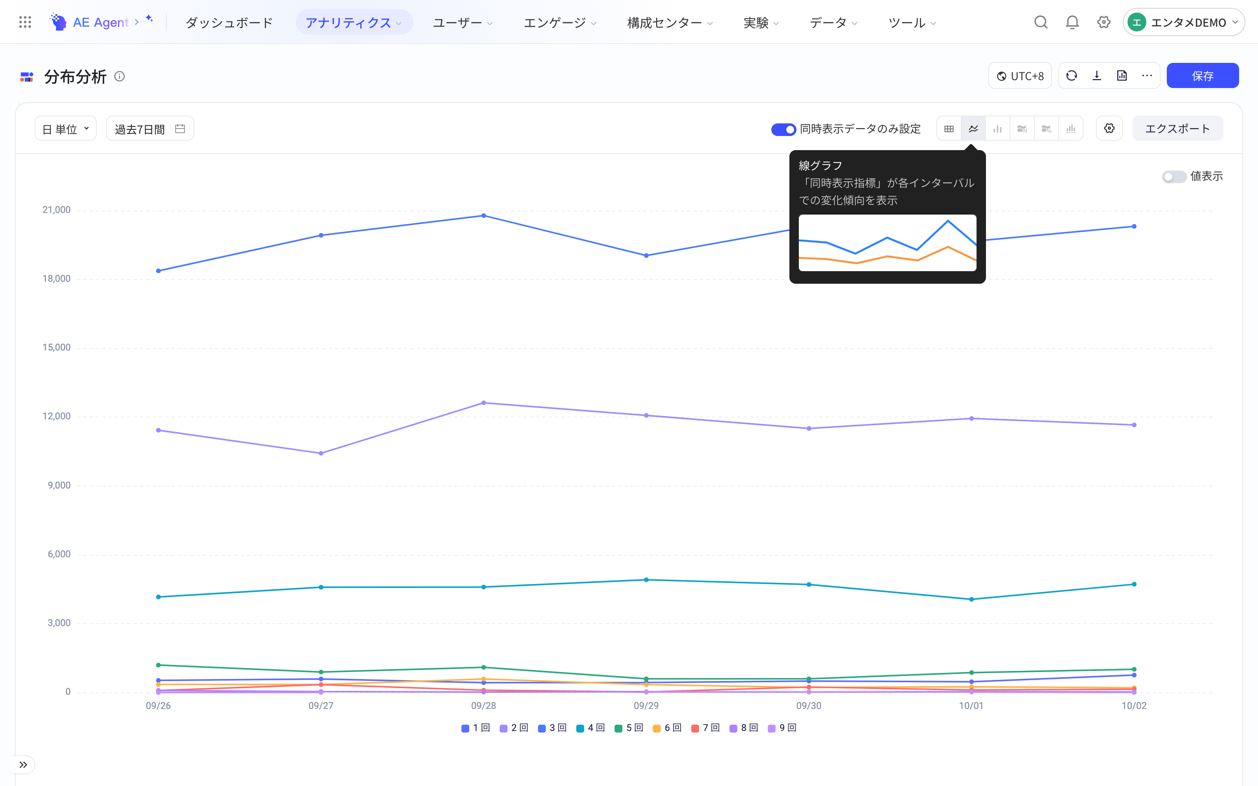The height and width of the screenshot is (786, 1258).
Task: Open the more options ellipsis menu
Action: pos(1147,76)
